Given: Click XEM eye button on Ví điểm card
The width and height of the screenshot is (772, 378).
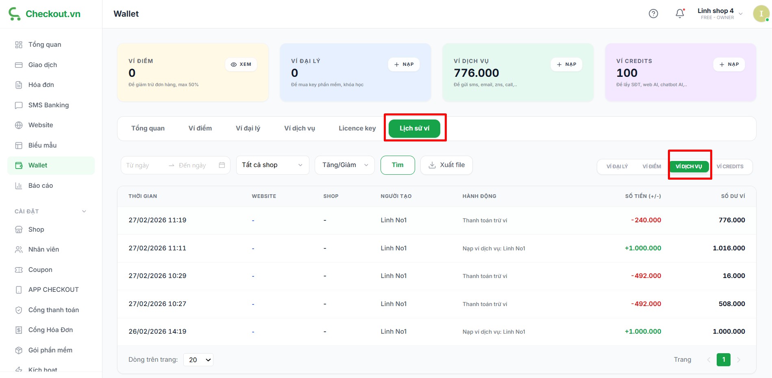Looking at the screenshot, I should (241, 64).
